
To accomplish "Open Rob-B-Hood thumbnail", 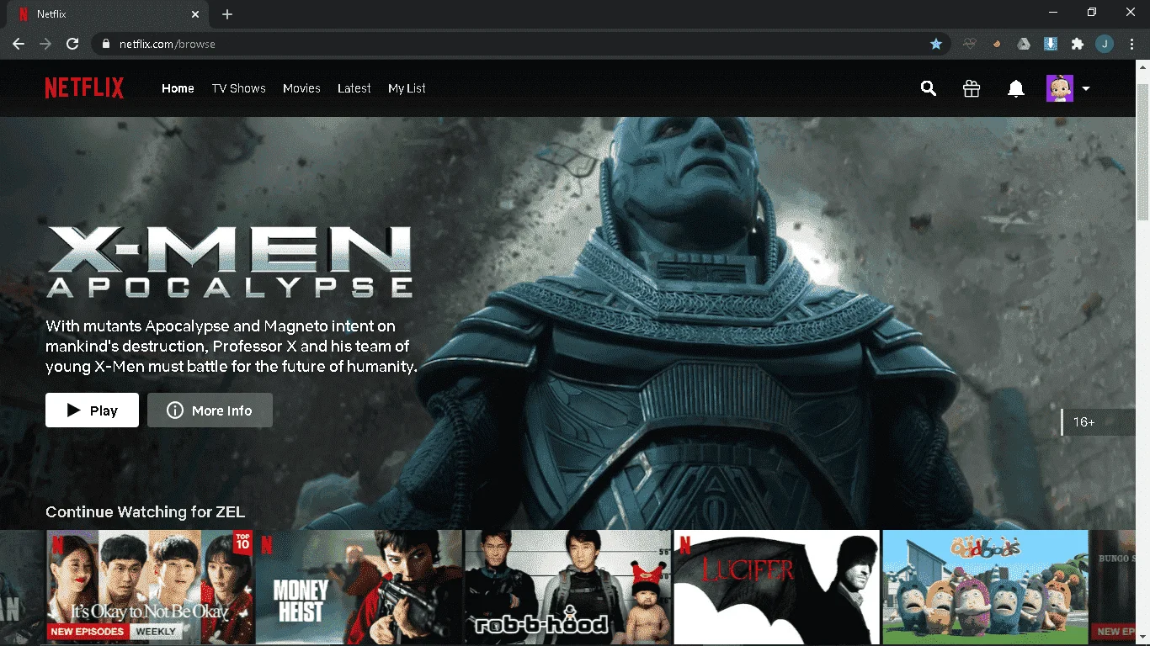I will (567, 587).
